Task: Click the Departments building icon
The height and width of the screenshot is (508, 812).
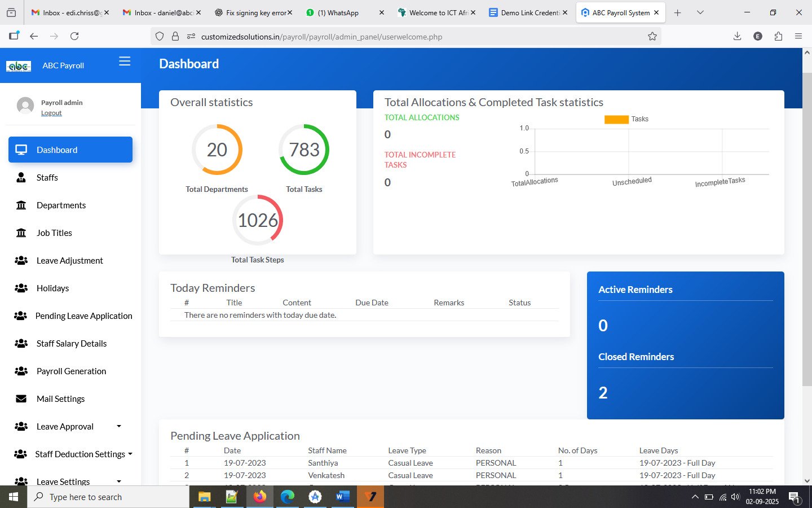Action: [21, 205]
